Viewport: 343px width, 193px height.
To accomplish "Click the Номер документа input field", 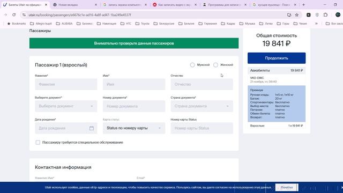I will [x=134, y=106].
